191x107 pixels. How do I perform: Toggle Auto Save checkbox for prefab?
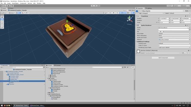128,10
